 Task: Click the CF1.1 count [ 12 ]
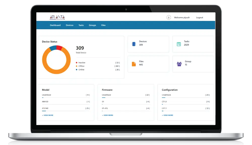[207, 108]
